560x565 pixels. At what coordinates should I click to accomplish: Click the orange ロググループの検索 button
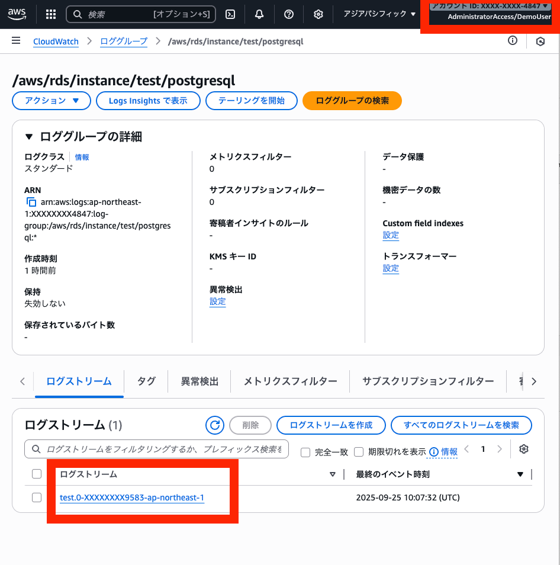(352, 101)
